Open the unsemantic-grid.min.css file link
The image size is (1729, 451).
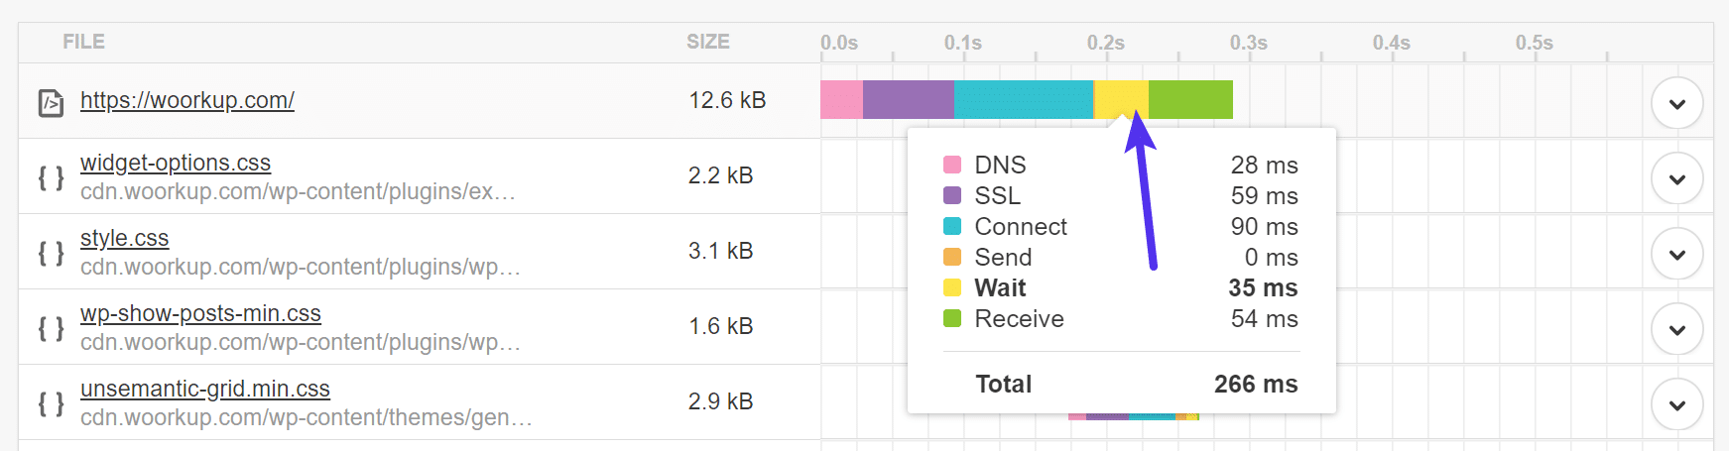point(205,389)
